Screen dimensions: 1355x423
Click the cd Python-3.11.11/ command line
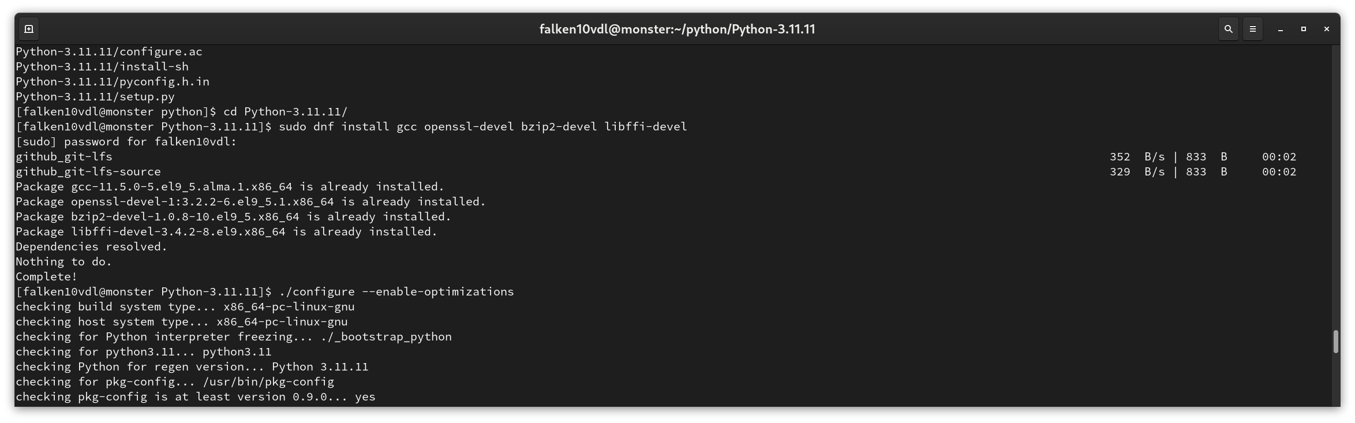pyautogui.click(x=182, y=111)
